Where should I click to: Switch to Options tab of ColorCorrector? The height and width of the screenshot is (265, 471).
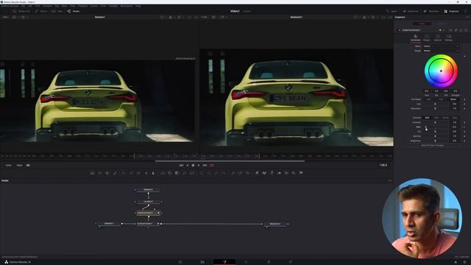tap(438, 38)
